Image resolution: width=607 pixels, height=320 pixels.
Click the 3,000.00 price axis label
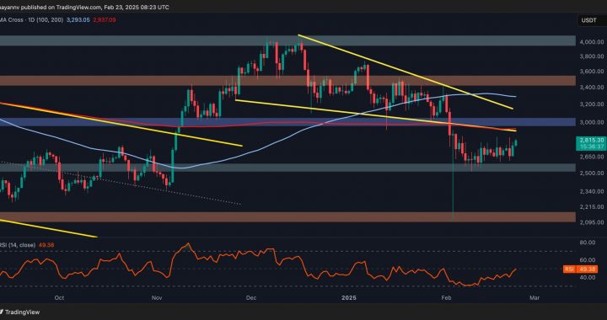593,122
